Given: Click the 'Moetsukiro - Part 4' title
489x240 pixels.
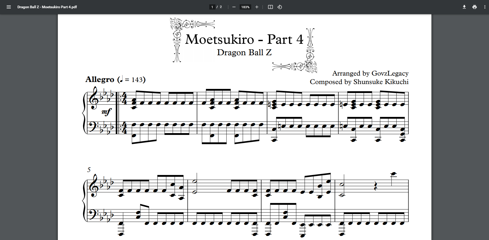Looking at the screenshot, I should click(x=244, y=39).
